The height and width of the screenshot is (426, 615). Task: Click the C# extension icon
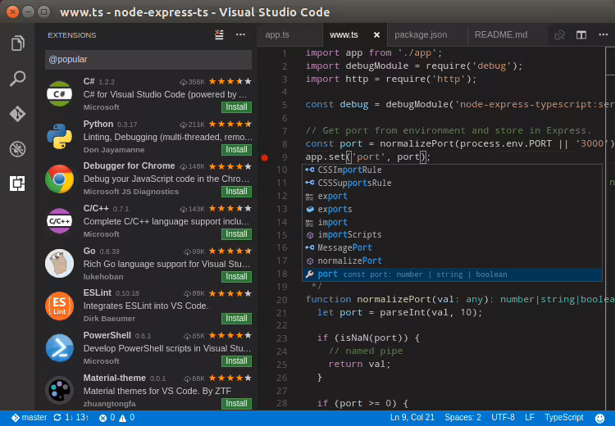pyautogui.click(x=59, y=94)
